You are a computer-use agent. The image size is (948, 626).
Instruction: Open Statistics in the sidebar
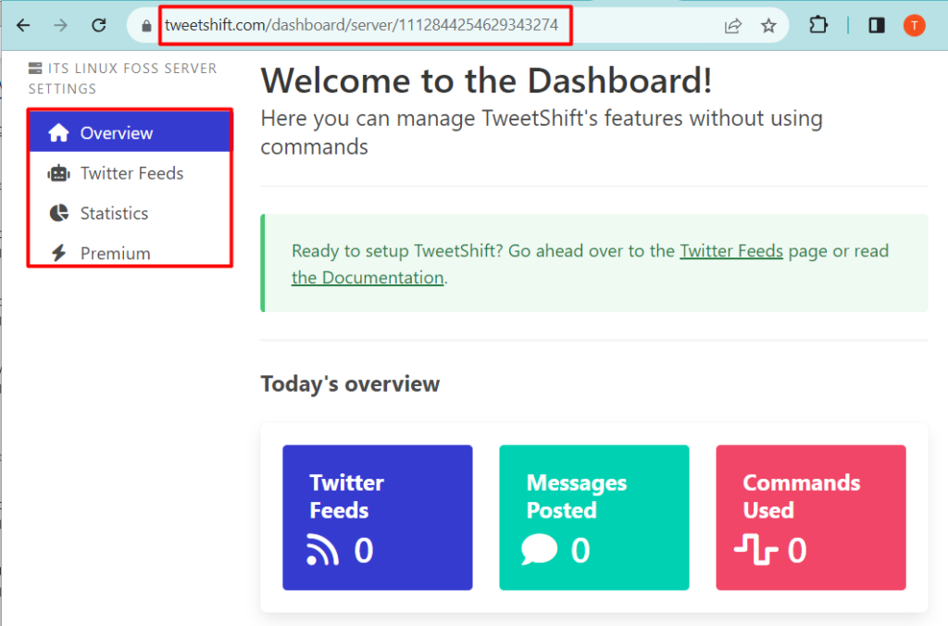[x=130, y=213]
